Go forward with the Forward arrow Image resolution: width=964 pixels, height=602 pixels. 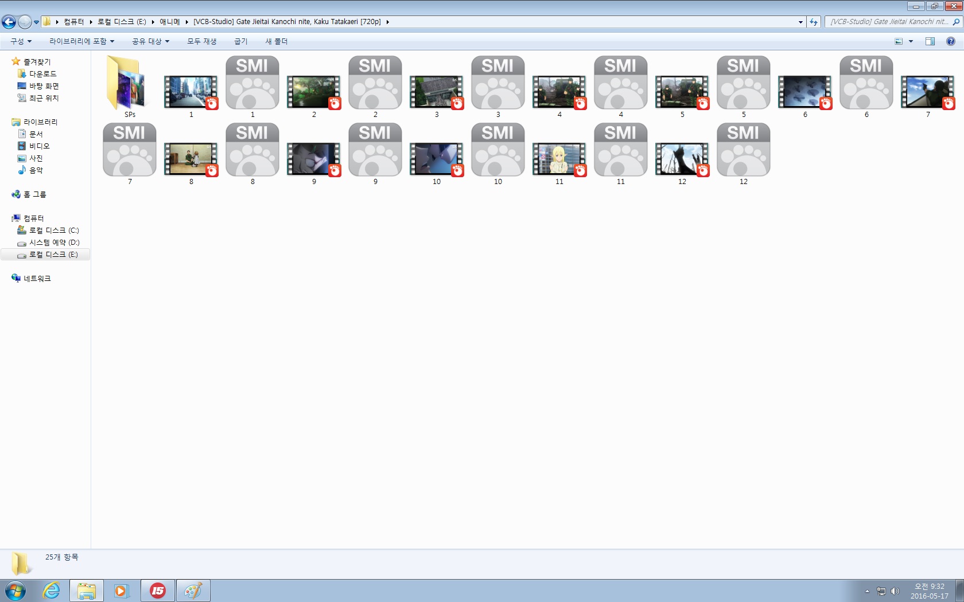[x=25, y=22]
